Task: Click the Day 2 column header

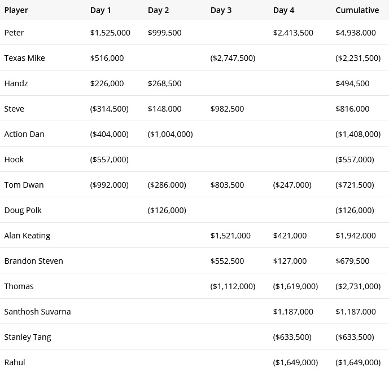Action: [159, 10]
